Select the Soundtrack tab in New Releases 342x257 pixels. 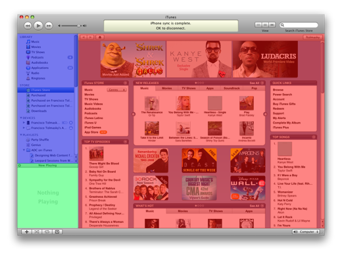click(232, 88)
